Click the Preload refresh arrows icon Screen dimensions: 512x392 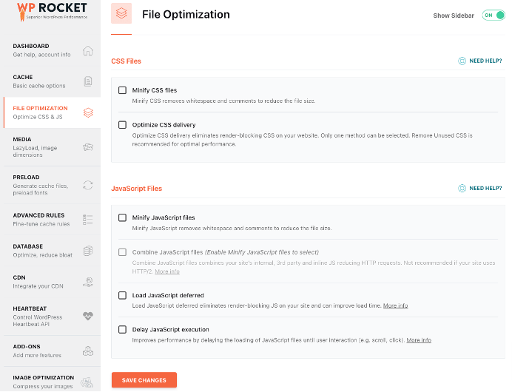pyautogui.click(x=88, y=185)
